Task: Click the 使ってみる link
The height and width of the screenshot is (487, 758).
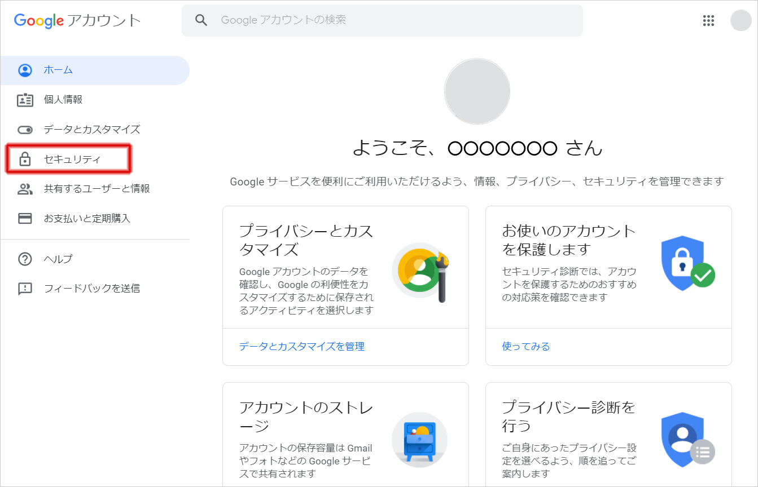Action: tap(526, 346)
